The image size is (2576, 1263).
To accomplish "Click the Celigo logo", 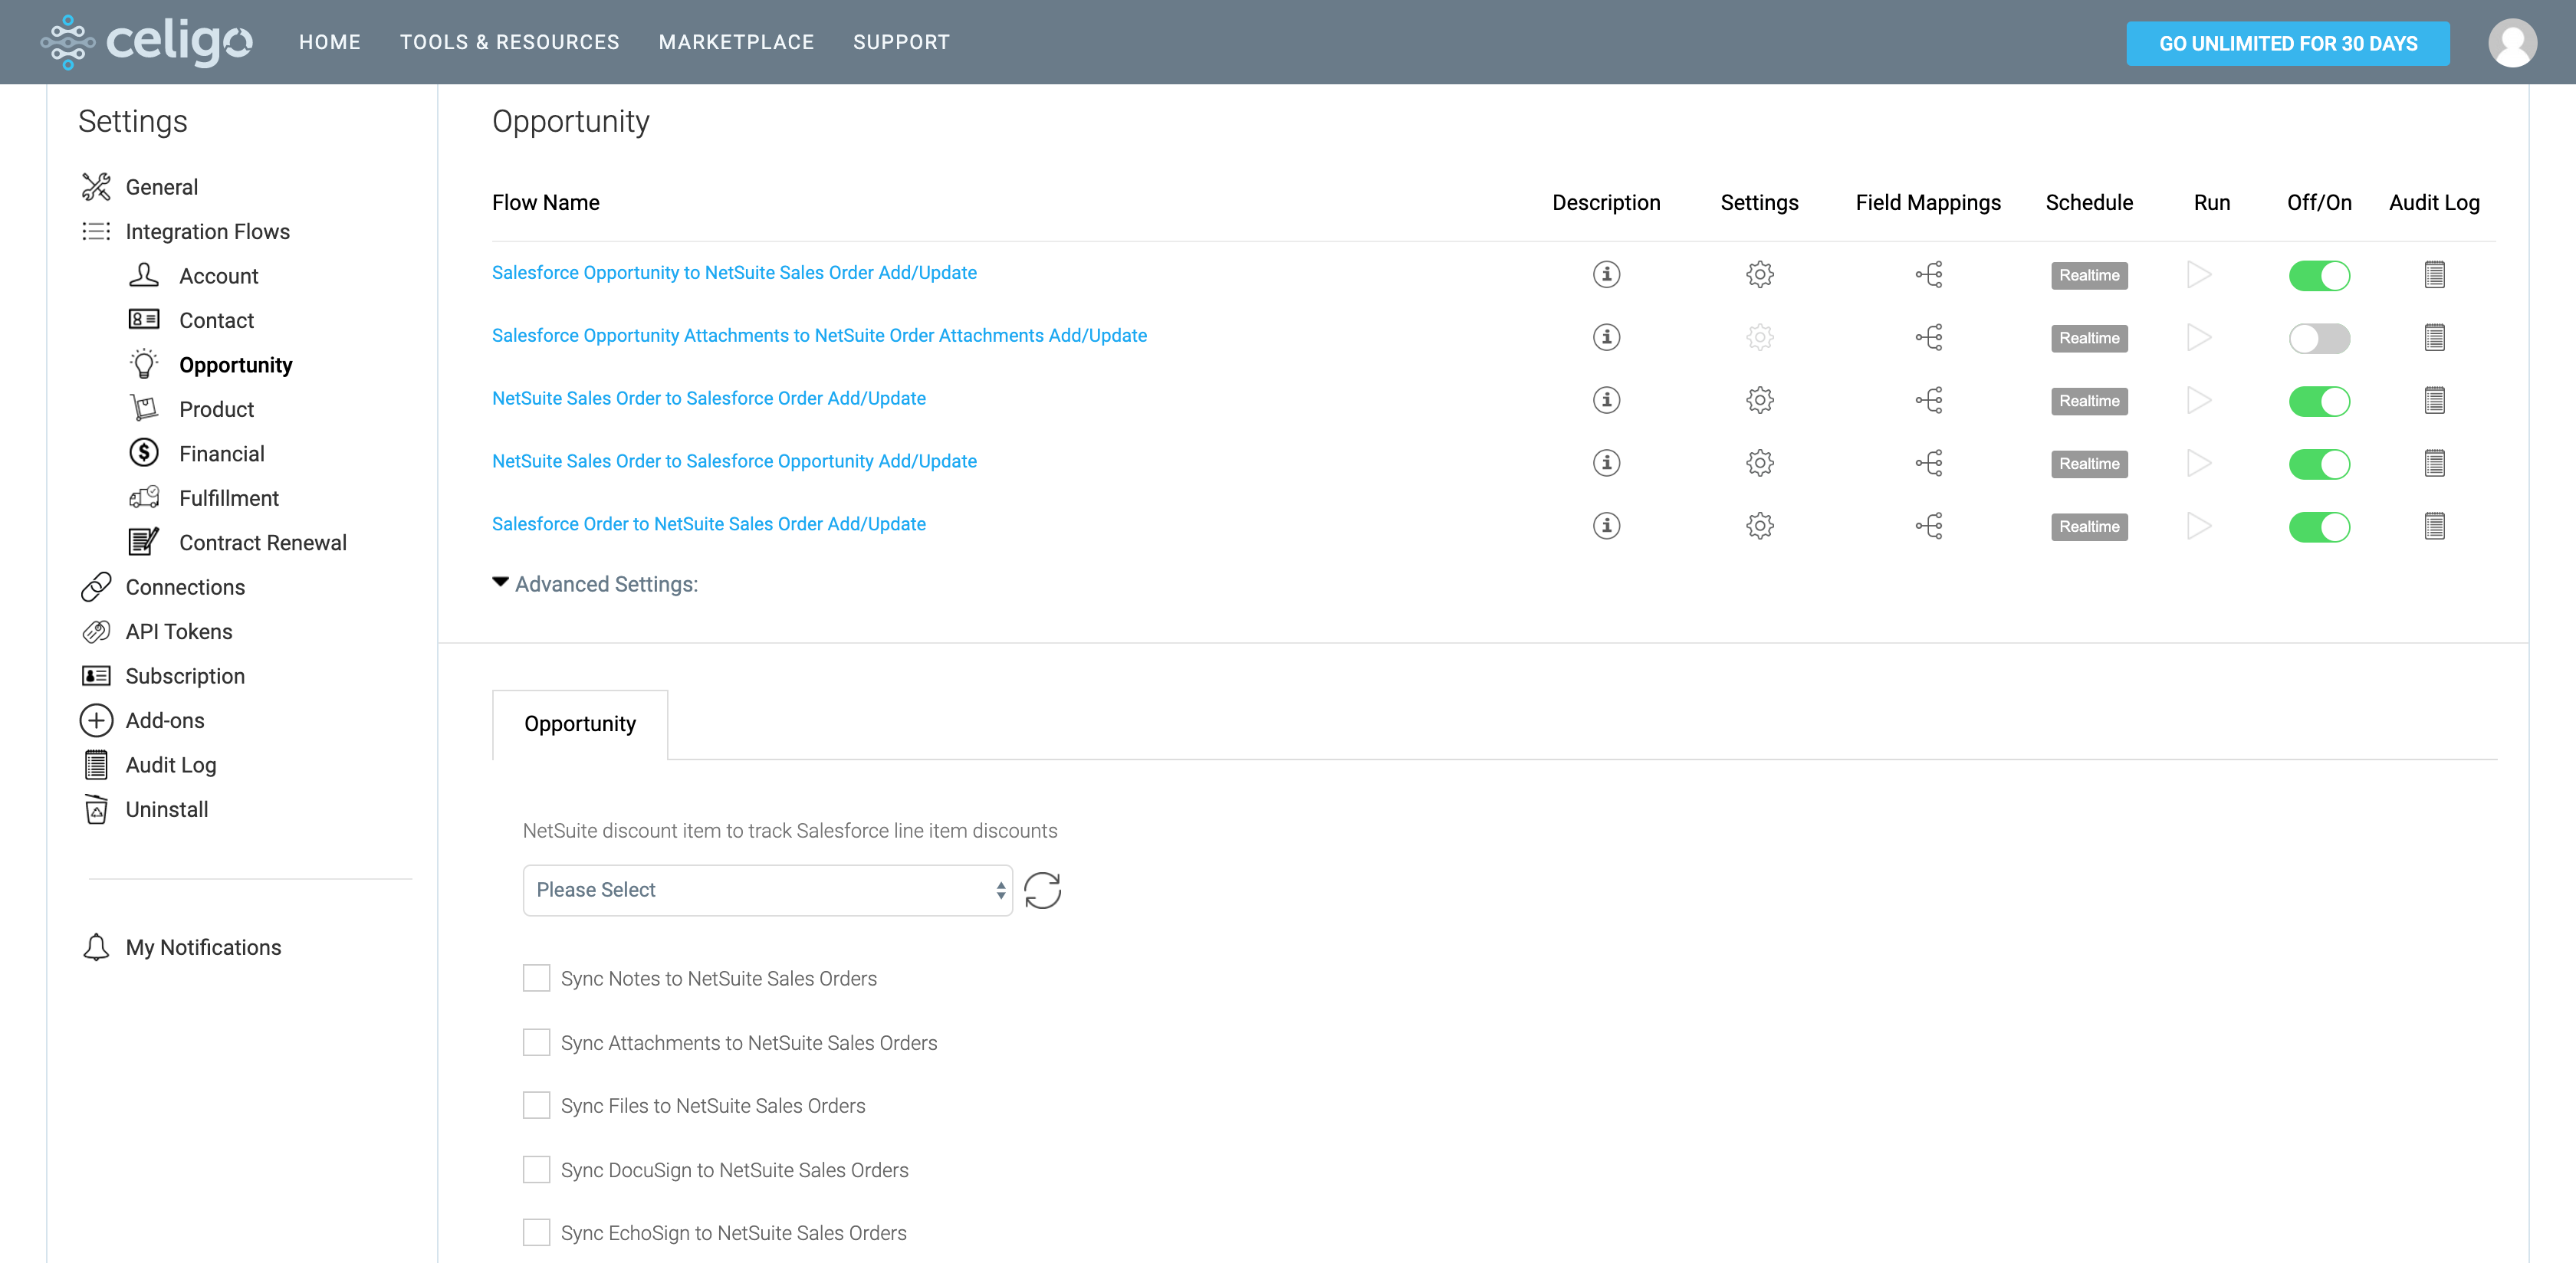I will [x=147, y=42].
